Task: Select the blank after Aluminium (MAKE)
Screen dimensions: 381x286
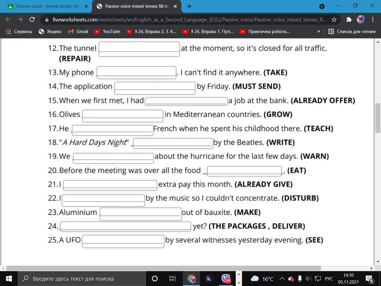Action: pyautogui.click(x=141, y=214)
